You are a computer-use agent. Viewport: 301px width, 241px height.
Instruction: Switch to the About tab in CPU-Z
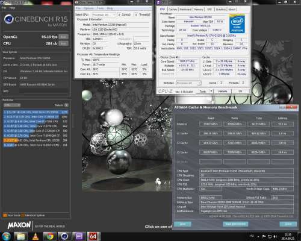click(232, 9)
